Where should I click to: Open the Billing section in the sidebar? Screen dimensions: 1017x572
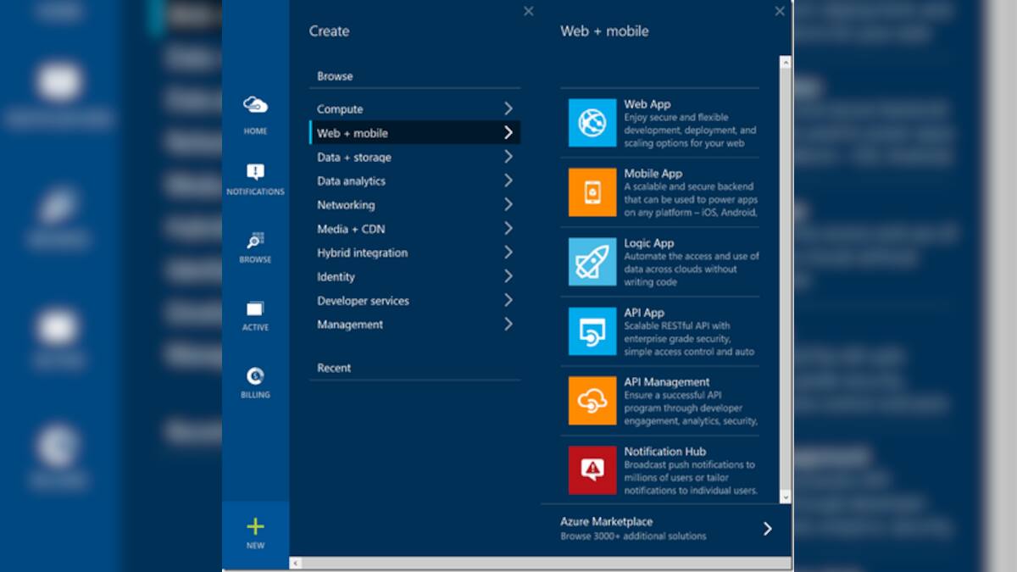(255, 376)
